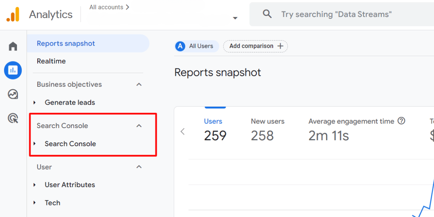Image resolution: width=434 pixels, height=217 pixels.
Task: Select the Reports icon in left rail
Action: 13,70
